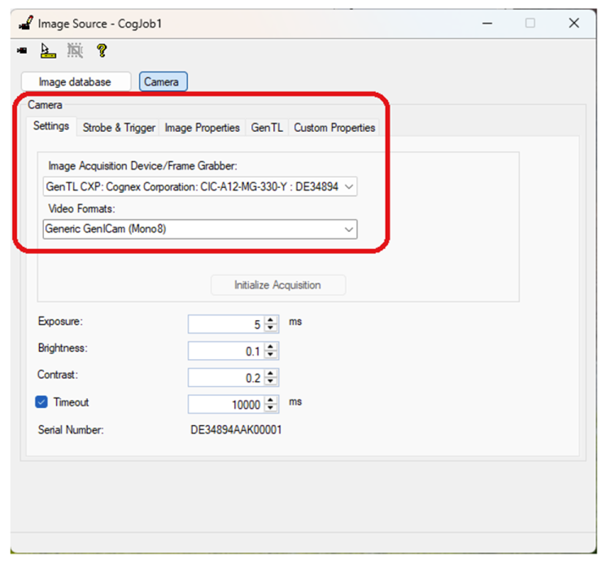Click the grayed-out crossed region toolbar icon
This screenshot has height=561, width=602.
pyautogui.click(x=75, y=51)
